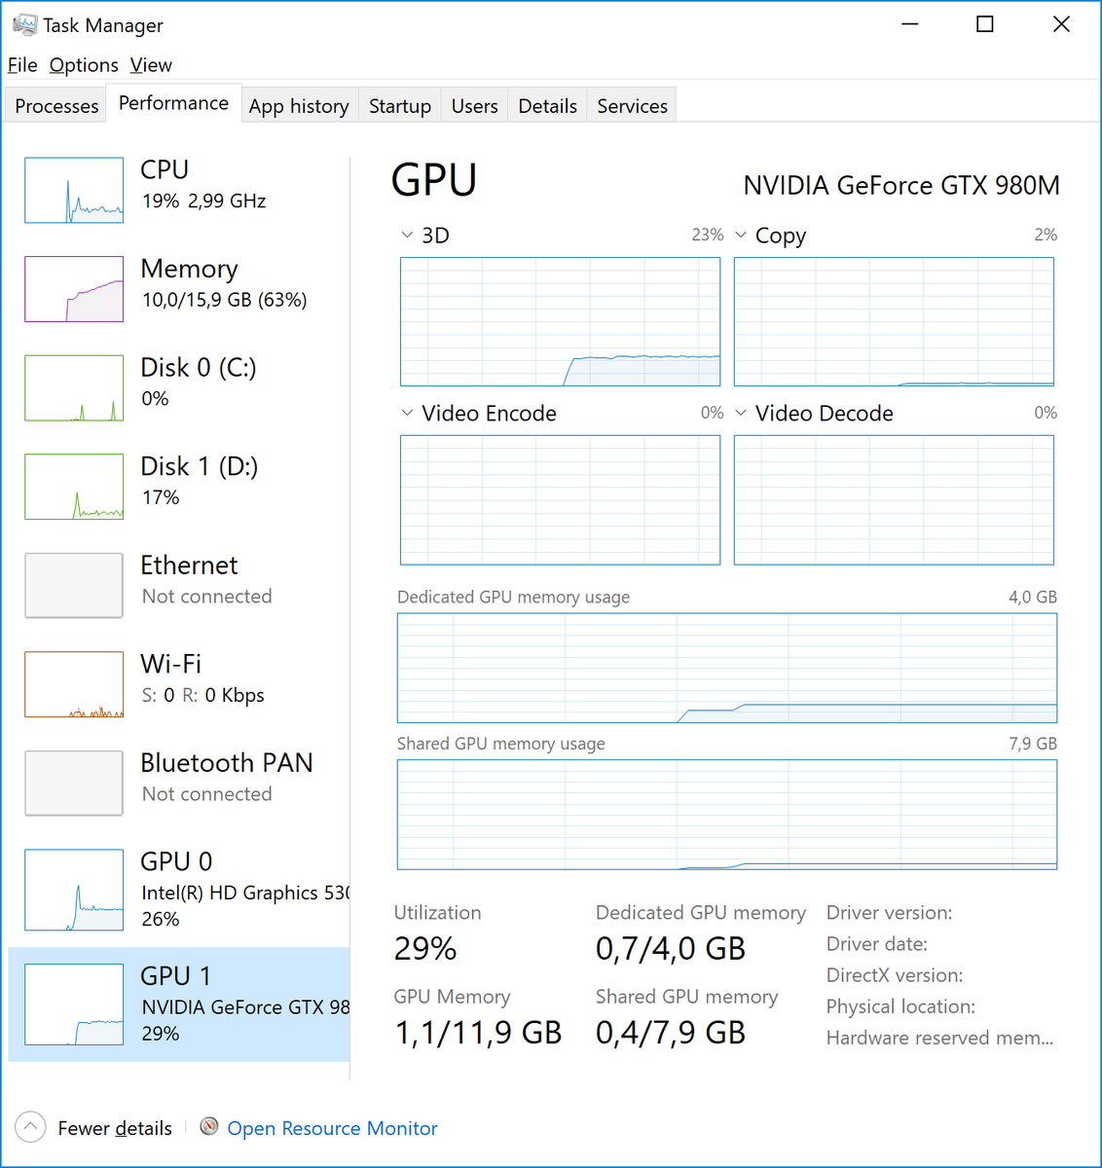Click the NVIDIA GeForce GTX 980M heading
This screenshot has height=1168, width=1102.
[x=901, y=185]
